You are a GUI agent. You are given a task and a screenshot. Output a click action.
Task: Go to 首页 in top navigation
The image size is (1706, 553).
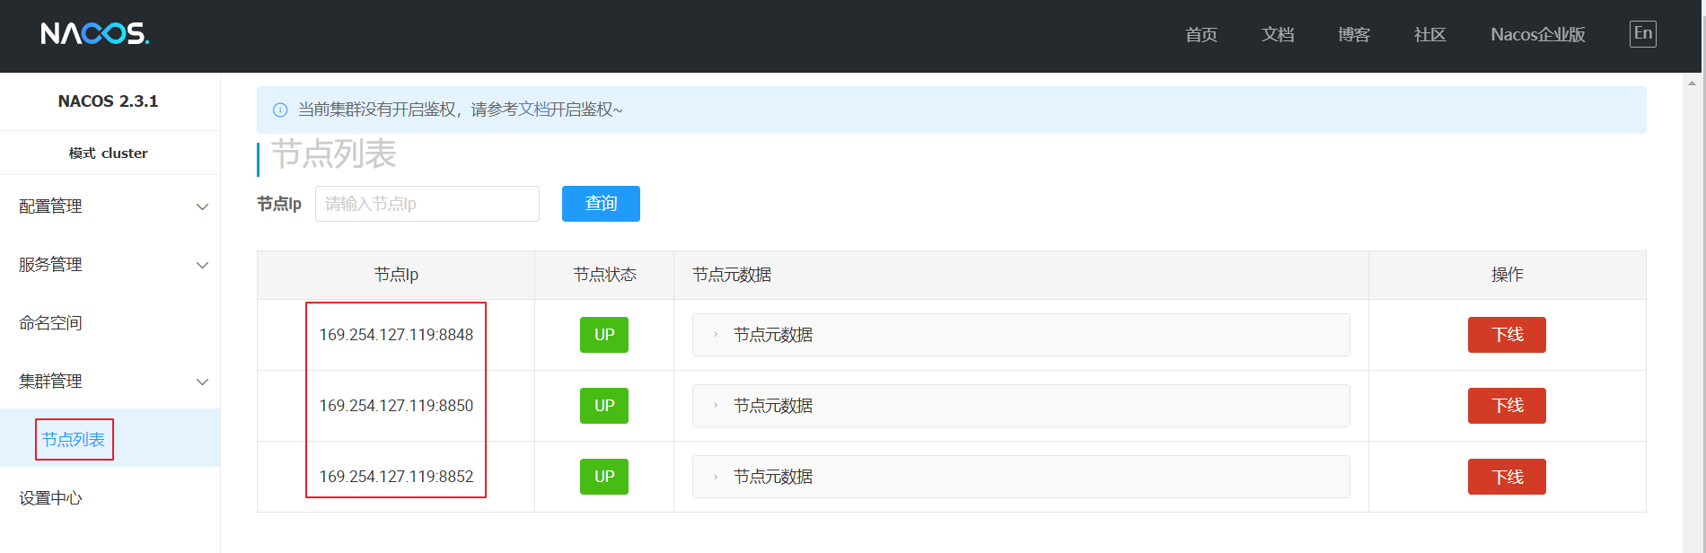(1200, 35)
